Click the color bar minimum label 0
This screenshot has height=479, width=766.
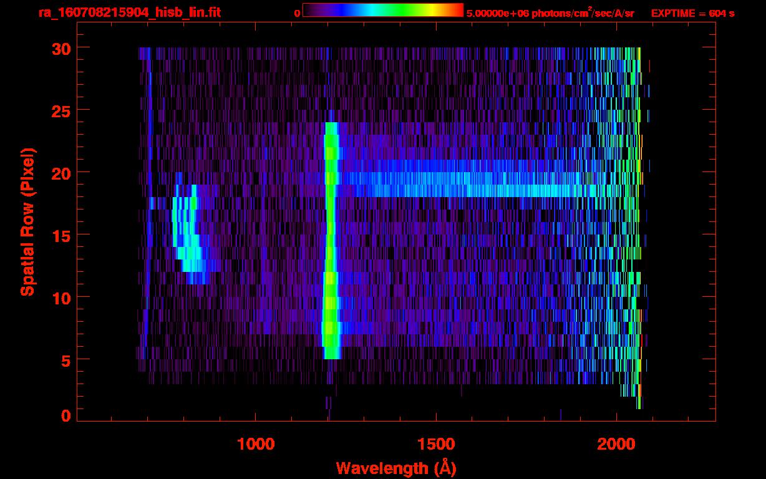[297, 13]
